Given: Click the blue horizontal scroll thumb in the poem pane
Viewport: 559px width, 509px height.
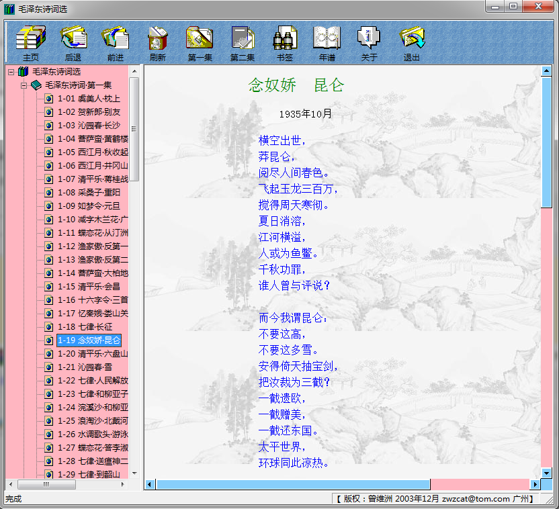Looking at the screenshot, I should pyautogui.click(x=294, y=484).
